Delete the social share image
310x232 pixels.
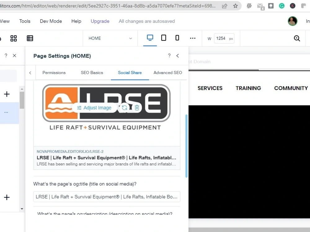tap(137, 108)
